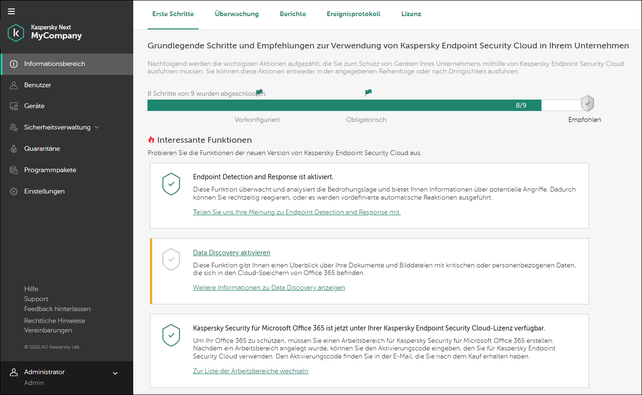
Task: Click the Vorkonfiguriert stage label
Action: click(257, 120)
